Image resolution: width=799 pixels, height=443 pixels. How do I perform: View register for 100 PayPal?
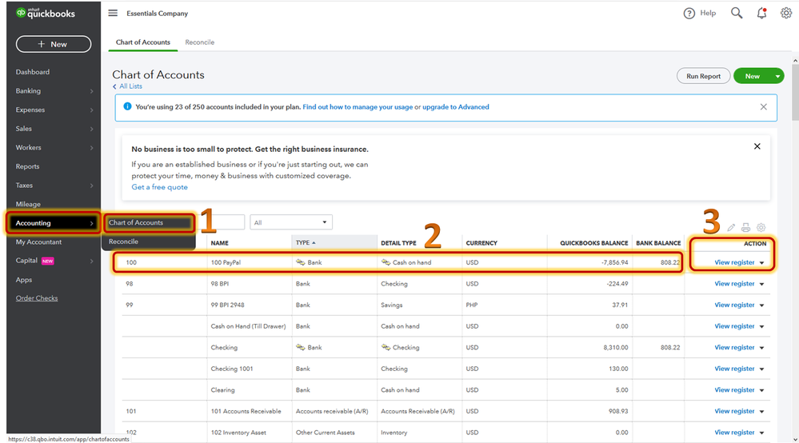pos(734,262)
